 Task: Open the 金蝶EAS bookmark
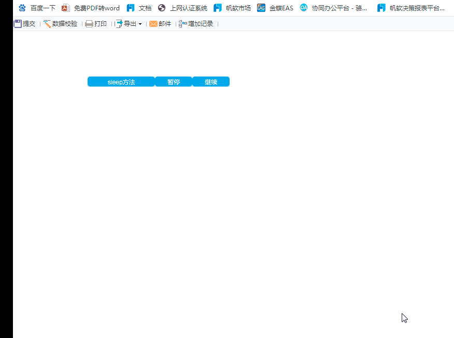(275, 8)
